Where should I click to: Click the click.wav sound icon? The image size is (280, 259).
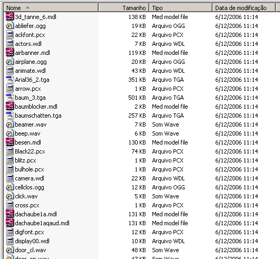pyautogui.click(x=10, y=196)
